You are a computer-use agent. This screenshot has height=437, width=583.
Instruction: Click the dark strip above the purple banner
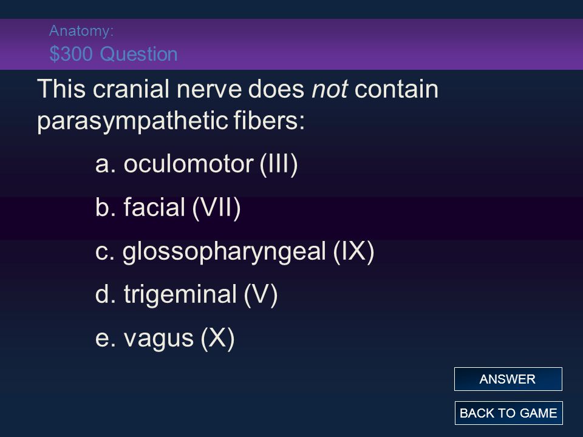[291, 9]
